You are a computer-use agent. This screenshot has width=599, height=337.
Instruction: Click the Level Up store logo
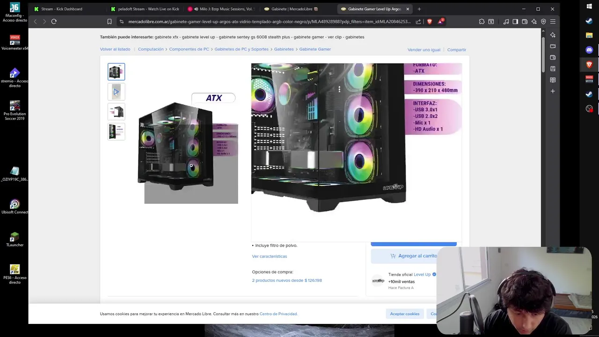coord(378,281)
